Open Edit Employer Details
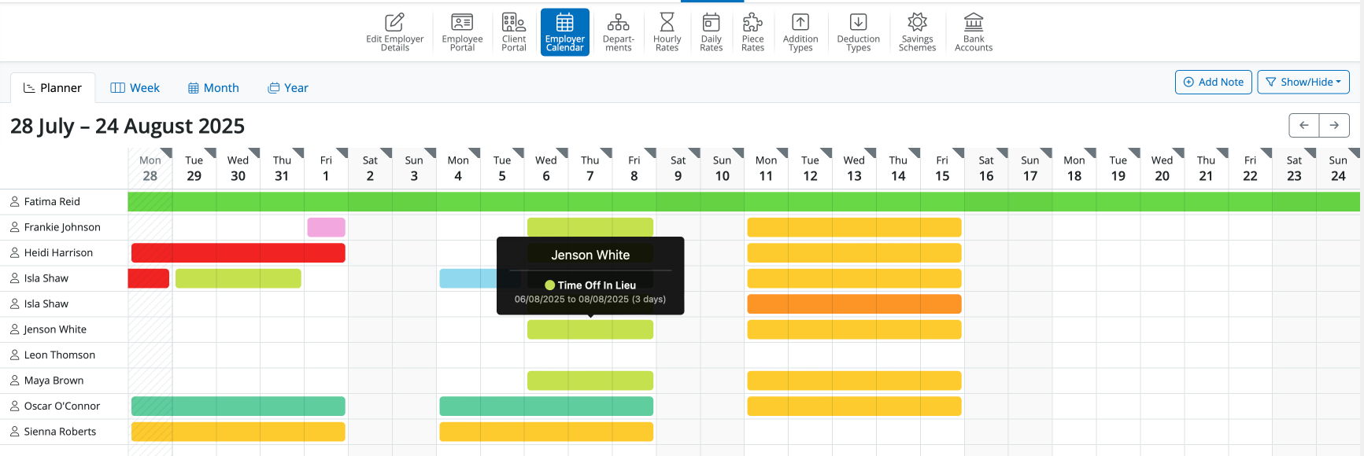The height and width of the screenshot is (456, 1364). 394,32
